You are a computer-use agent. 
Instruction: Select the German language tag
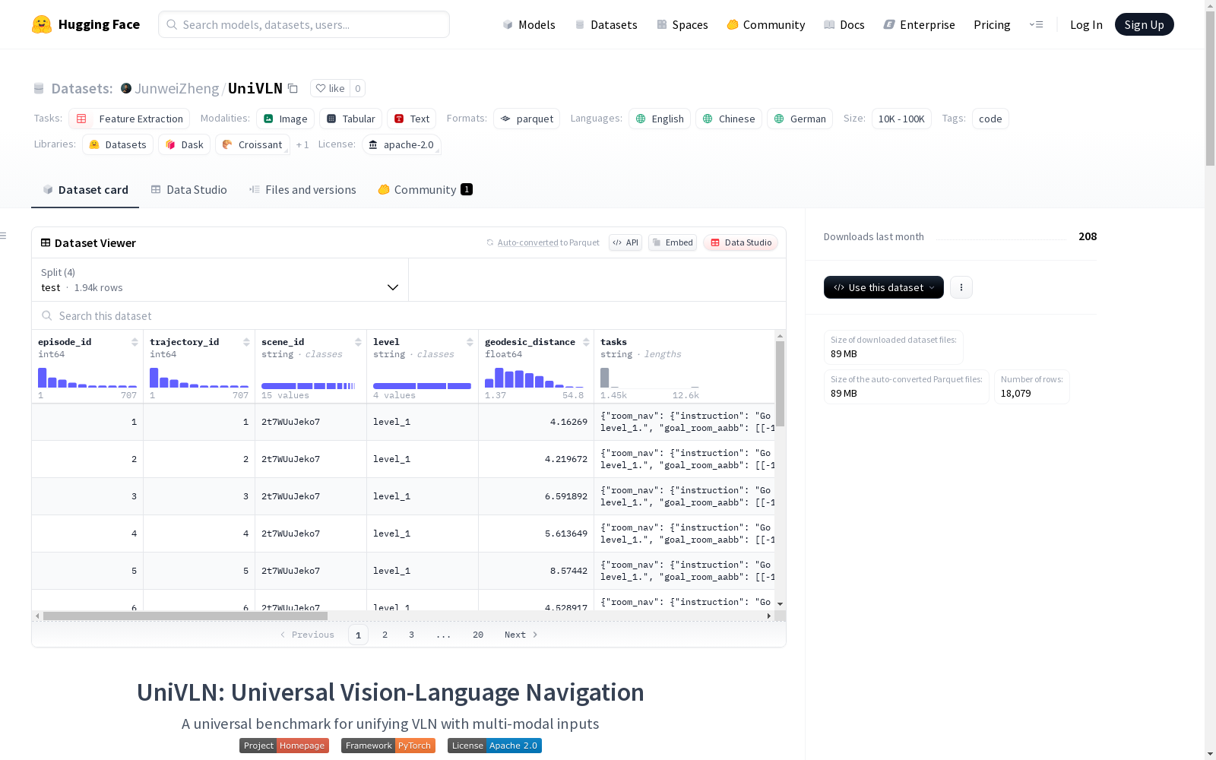coord(800,119)
